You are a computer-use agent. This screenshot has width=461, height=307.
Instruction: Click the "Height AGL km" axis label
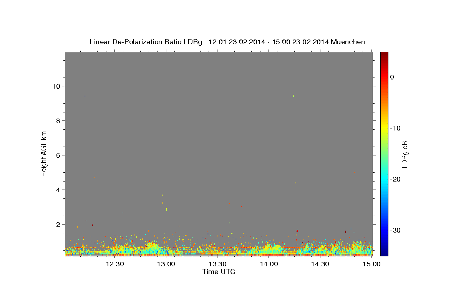[44, 153]
